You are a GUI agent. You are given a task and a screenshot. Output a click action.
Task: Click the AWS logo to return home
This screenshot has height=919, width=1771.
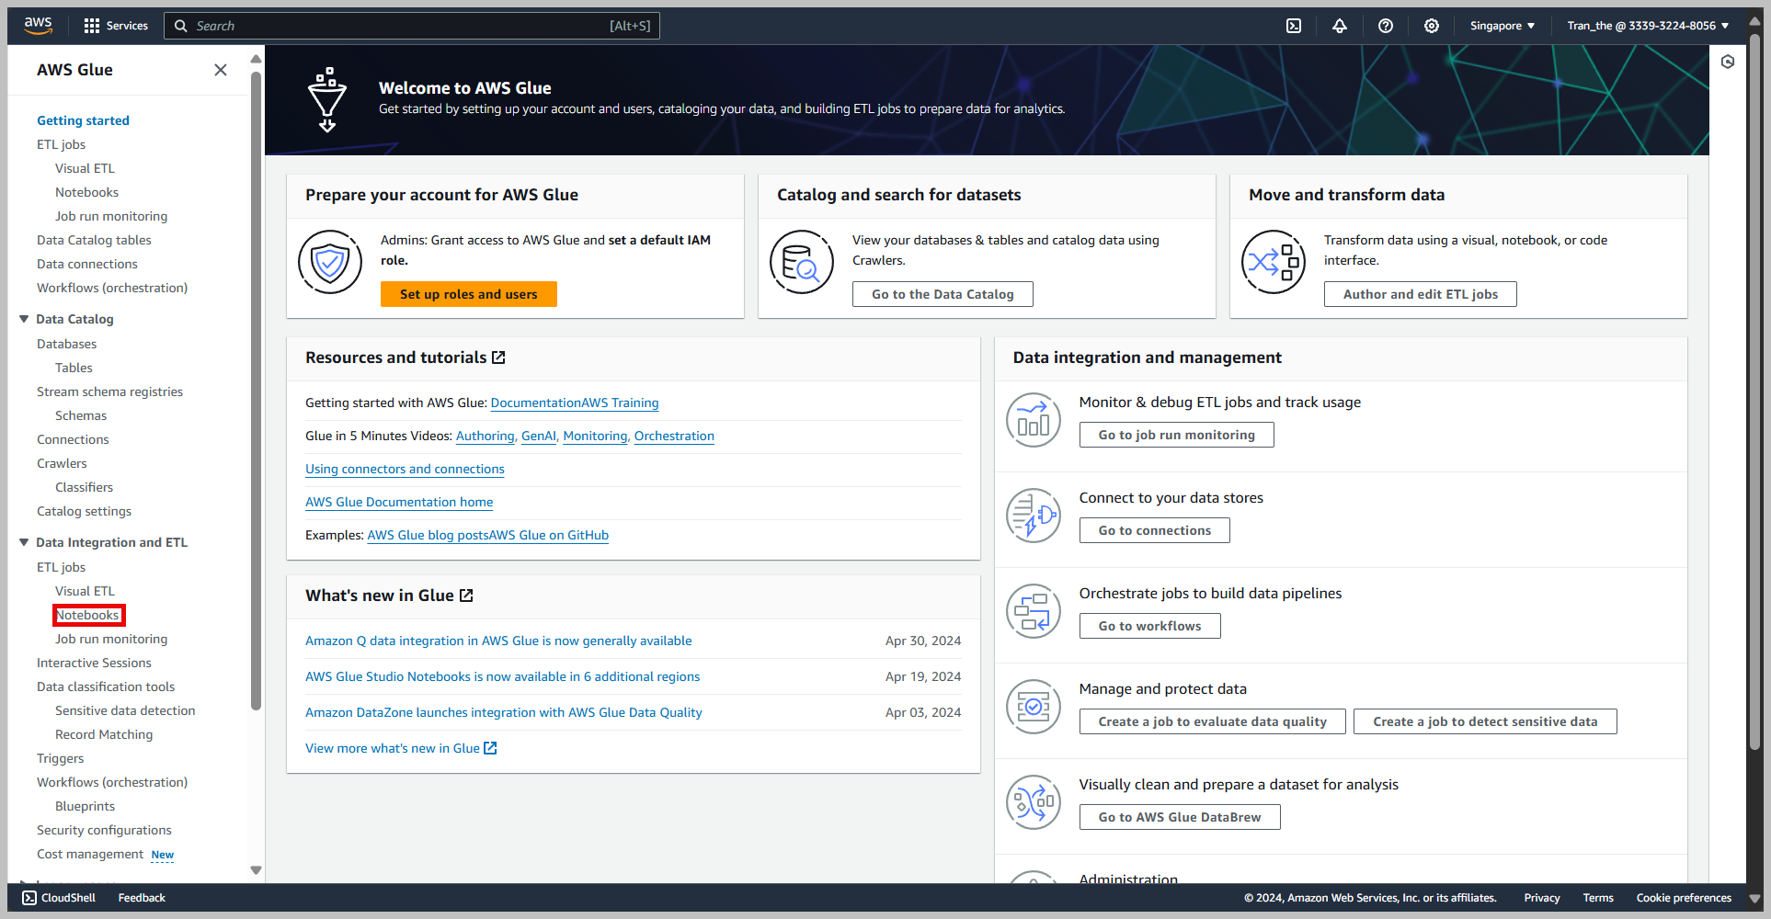(38, 25)
